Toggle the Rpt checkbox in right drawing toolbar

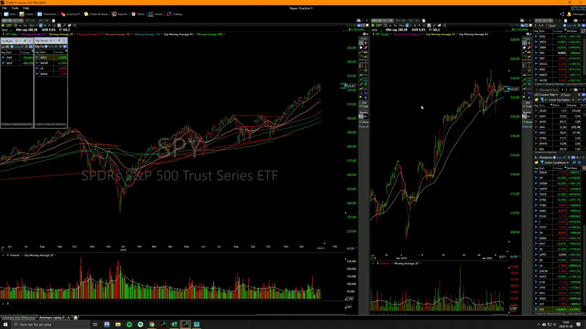pos(524,102)
